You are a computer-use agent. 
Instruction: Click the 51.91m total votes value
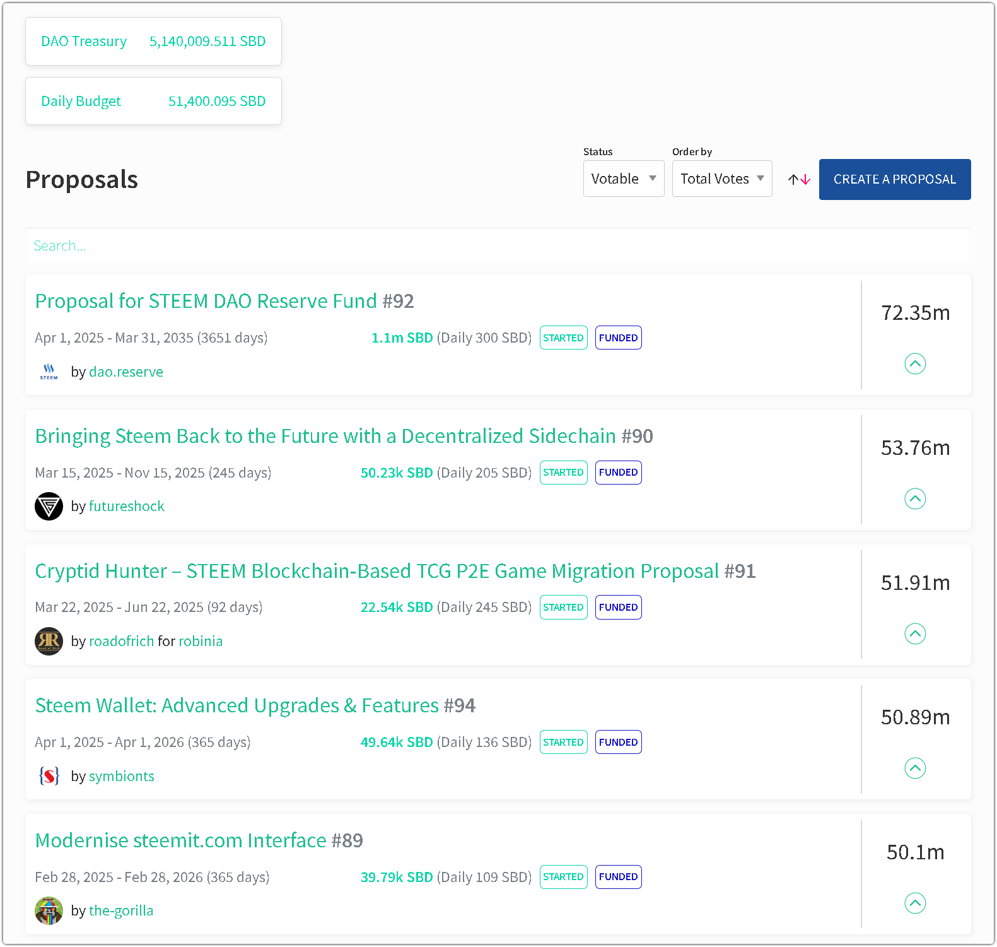(x=915, y=583)
